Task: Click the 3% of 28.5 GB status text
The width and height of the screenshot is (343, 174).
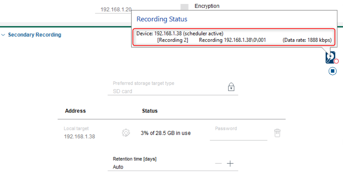Action: coord(166,133)
